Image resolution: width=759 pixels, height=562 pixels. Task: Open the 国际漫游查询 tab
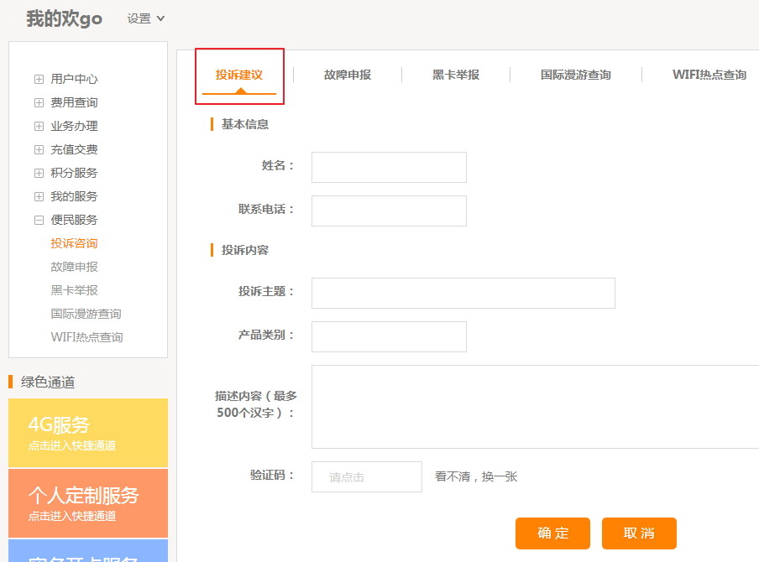575,75
